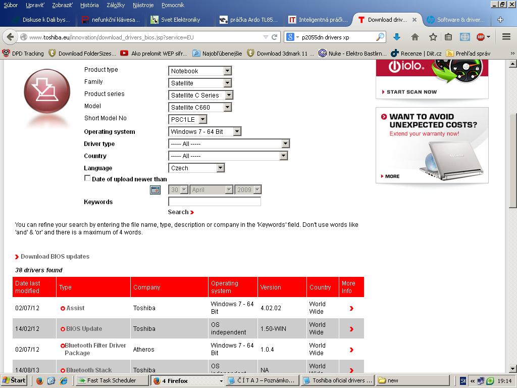Click the Version column header
517x388 pixels.
pos(282,287)
